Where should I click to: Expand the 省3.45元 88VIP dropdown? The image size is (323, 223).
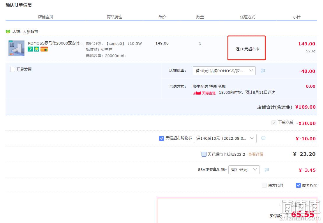244,170
